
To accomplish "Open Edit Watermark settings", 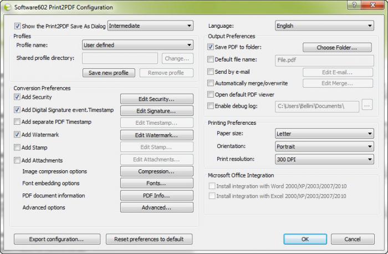I will click(157, 135).
